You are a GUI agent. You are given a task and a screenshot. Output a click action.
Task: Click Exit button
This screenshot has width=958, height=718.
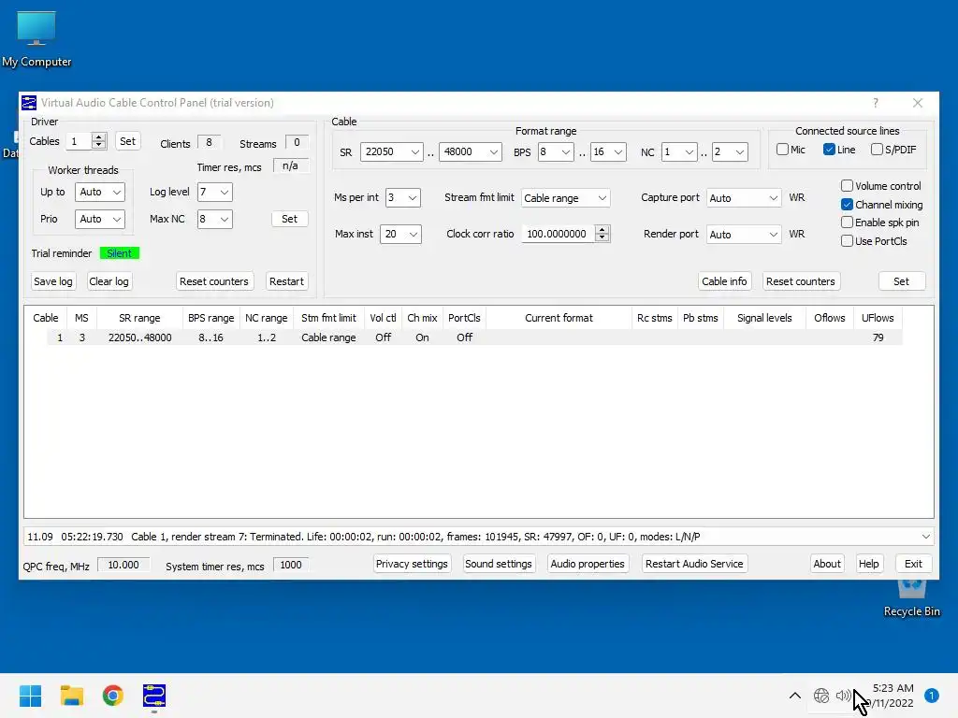913,564
